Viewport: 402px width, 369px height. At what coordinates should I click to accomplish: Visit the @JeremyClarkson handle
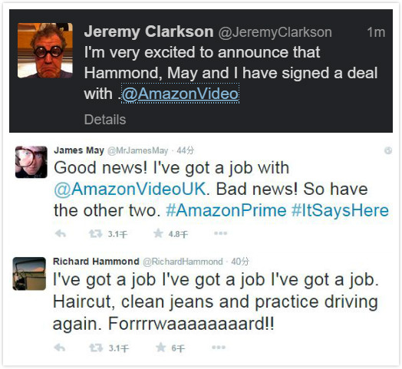275,32
